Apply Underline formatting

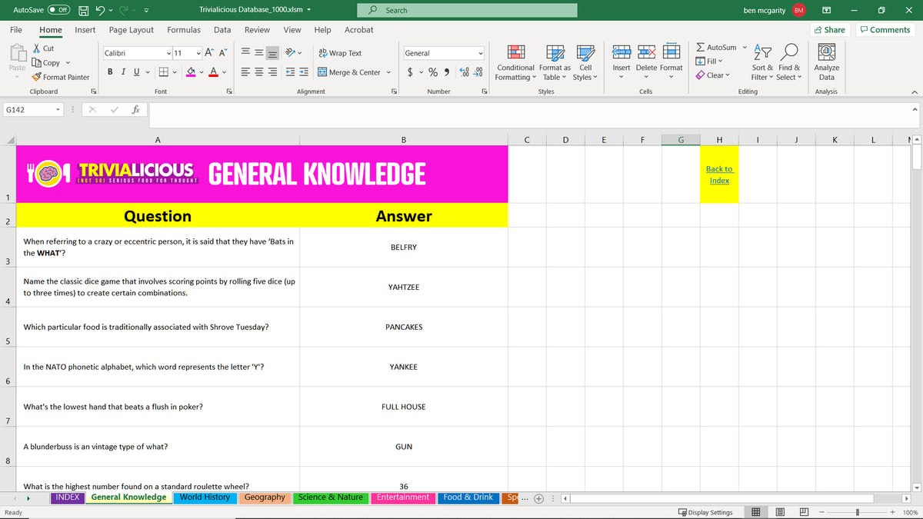pos(137,72)
